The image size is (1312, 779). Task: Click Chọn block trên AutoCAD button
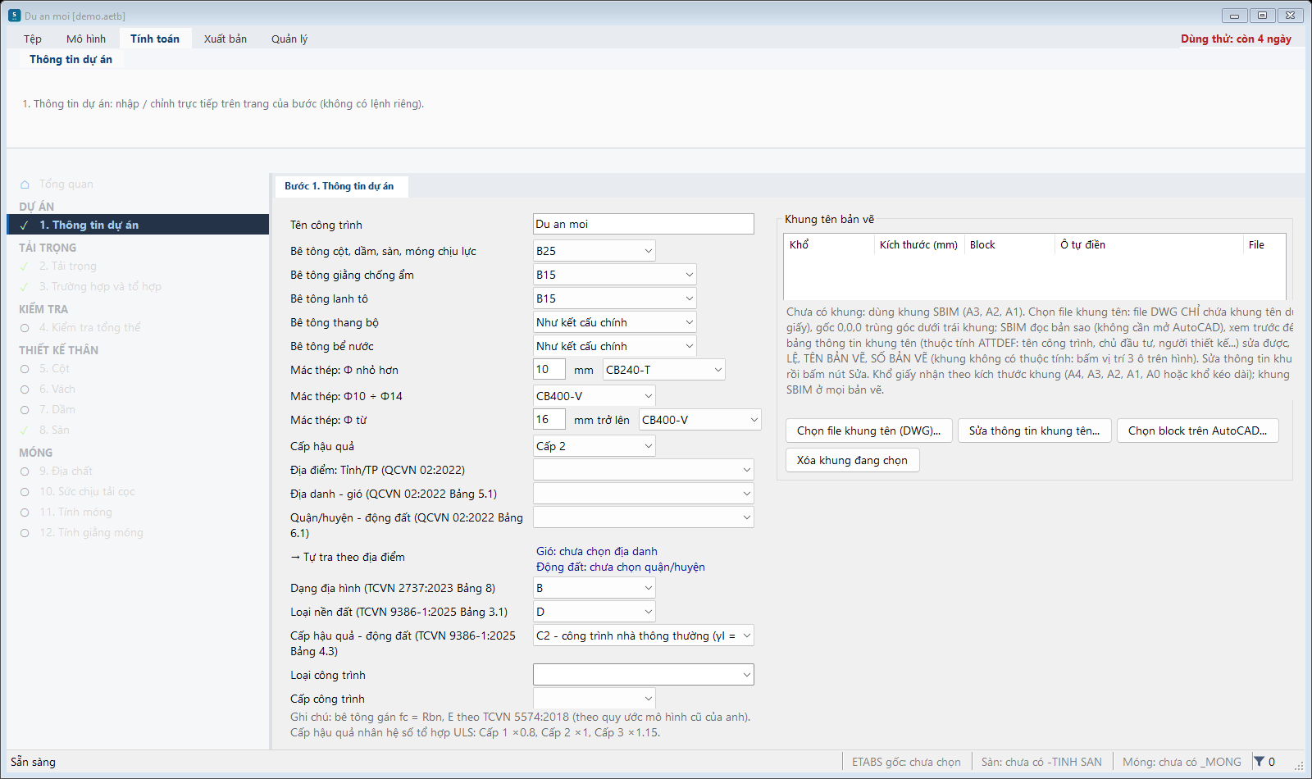(x=1198, y=430)
